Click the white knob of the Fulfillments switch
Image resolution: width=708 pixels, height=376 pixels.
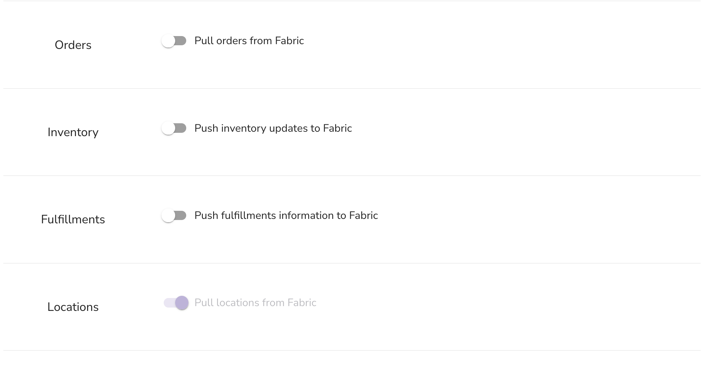[168, 216]
